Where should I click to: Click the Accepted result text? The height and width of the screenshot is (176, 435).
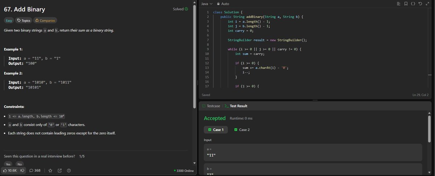click(x=215, y=118)
